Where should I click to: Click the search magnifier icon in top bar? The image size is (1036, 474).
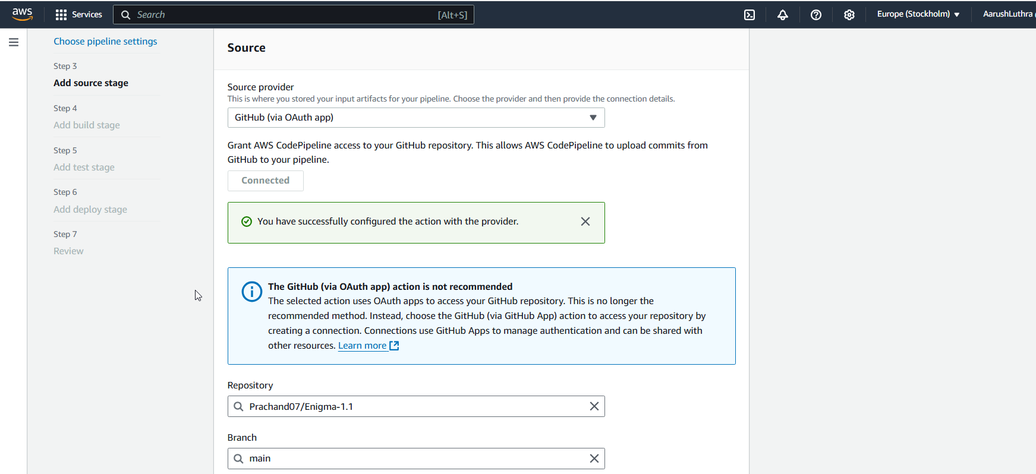(x=126, y=15)
